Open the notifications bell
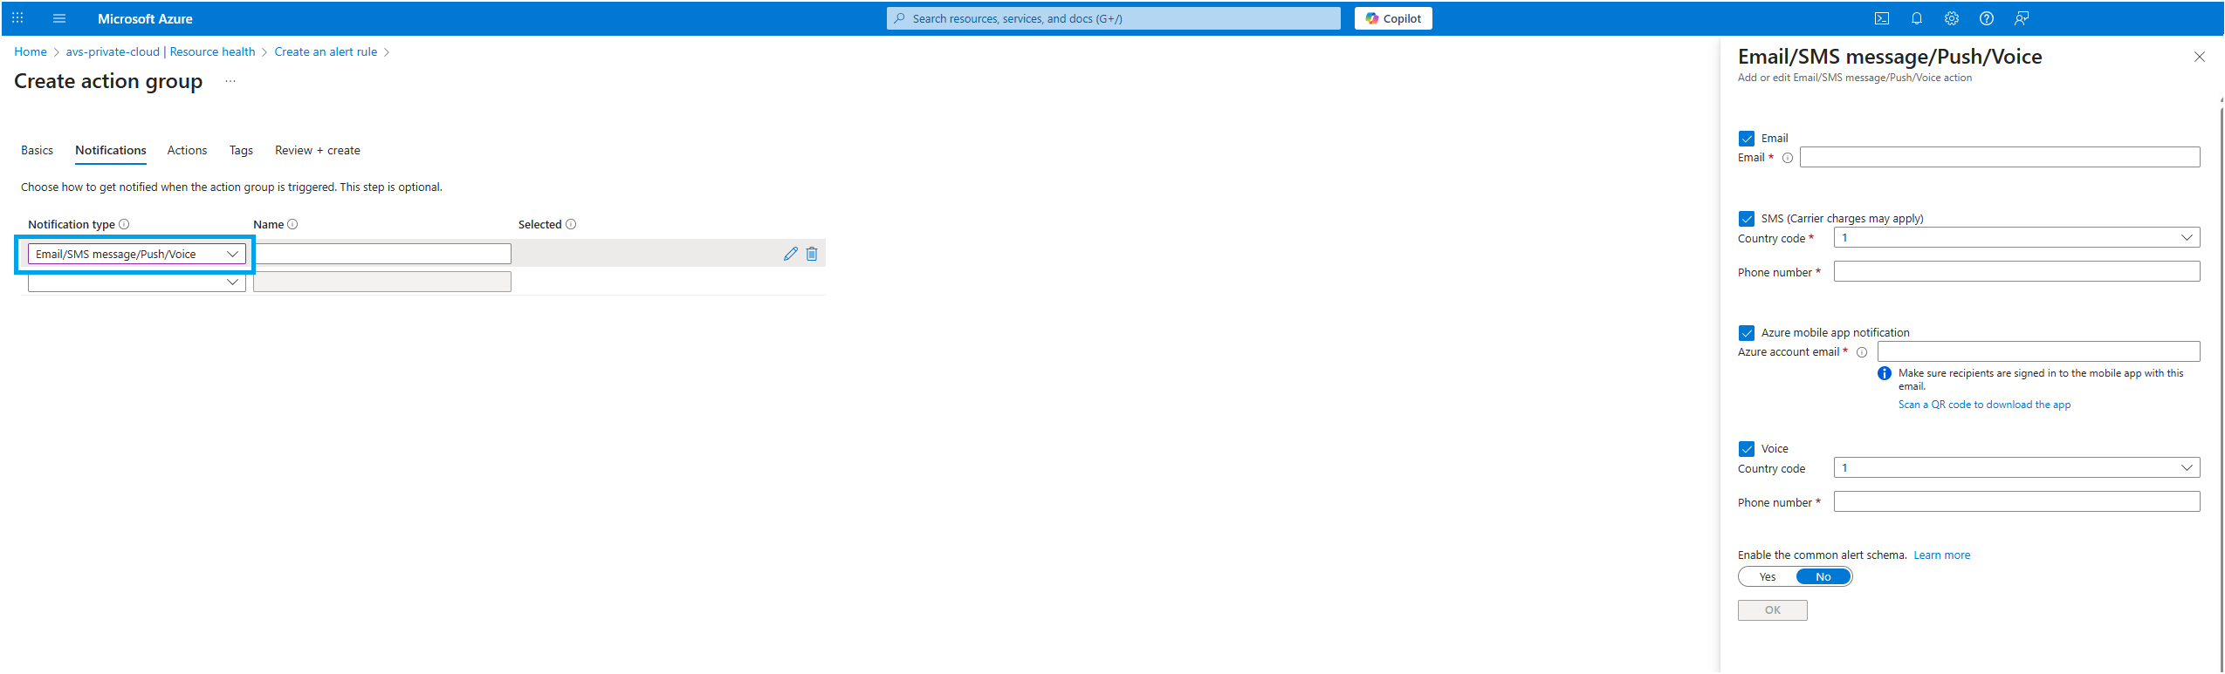Viewport: 2225px width, 674px height. click(x=1917, y=18)
